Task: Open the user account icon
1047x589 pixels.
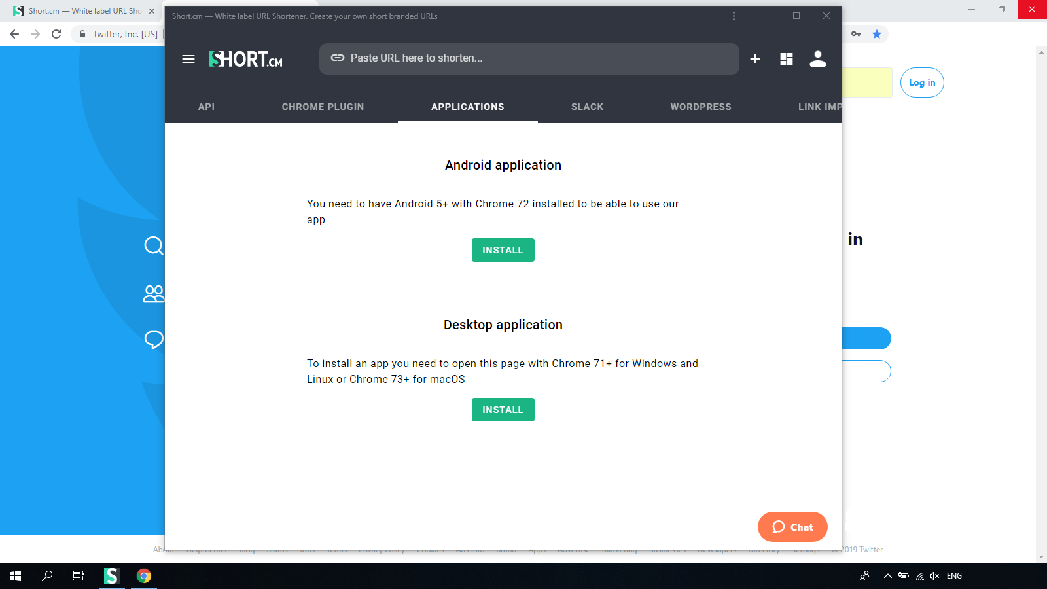Action: [817, 59]
